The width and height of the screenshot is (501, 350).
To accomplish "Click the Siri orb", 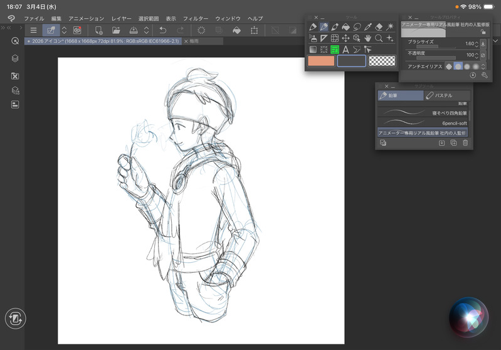I will 468,316.
